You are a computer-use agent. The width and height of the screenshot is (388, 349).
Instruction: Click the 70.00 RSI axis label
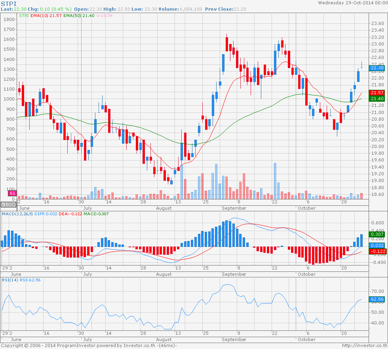coord(378,291)
